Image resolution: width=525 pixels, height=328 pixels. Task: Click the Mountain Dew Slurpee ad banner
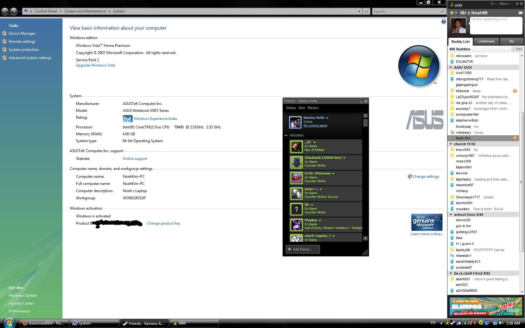[x=486, y=306]
